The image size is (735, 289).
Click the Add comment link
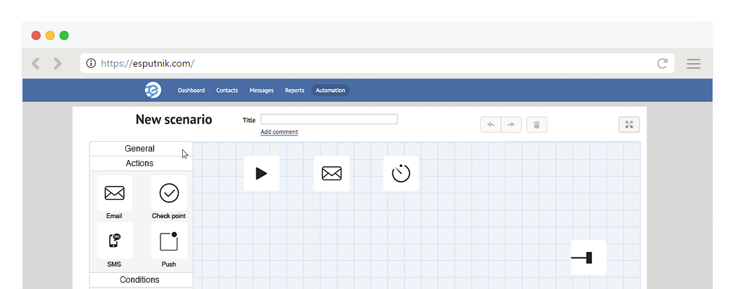pos(279,132)
